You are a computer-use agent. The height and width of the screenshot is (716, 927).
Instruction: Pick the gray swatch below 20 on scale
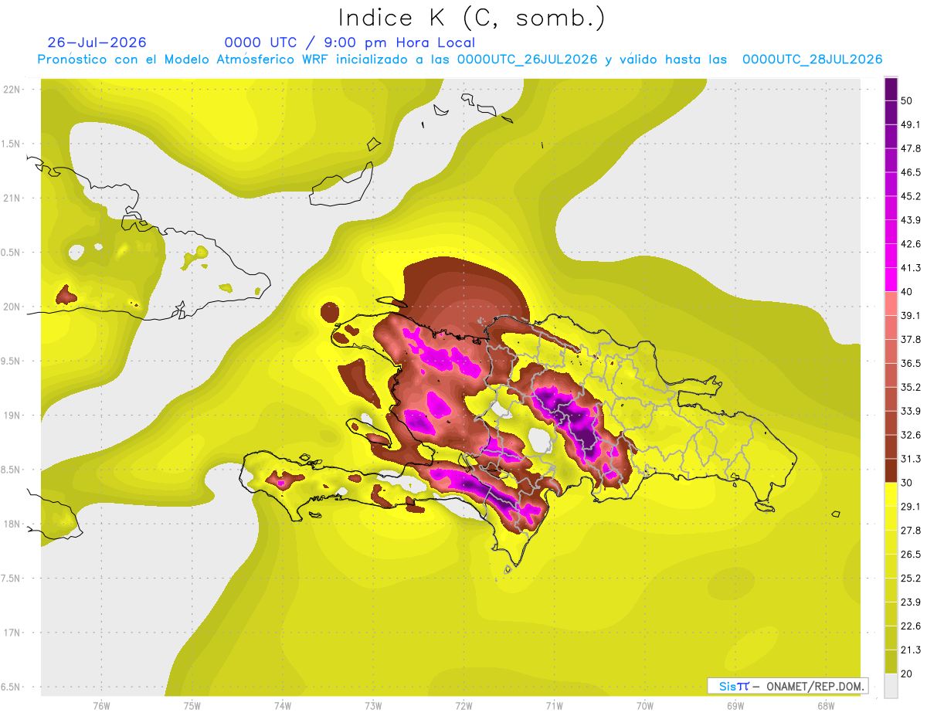[891, 686]
